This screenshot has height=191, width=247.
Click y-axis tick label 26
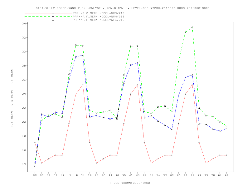(24, 80)
